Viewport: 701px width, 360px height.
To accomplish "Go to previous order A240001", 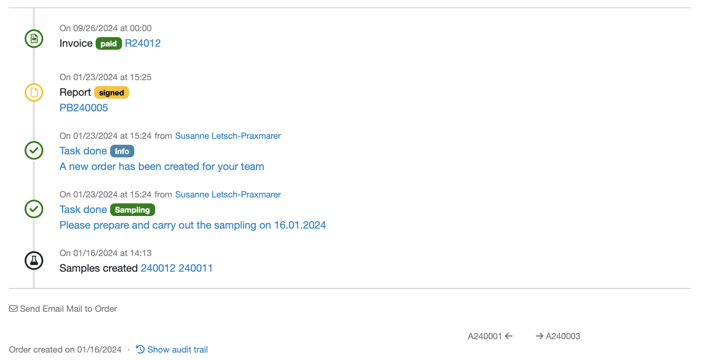I will point(485,336).
